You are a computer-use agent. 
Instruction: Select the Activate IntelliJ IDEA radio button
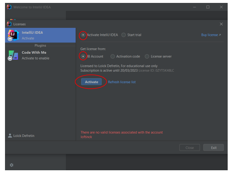(83, 35)
